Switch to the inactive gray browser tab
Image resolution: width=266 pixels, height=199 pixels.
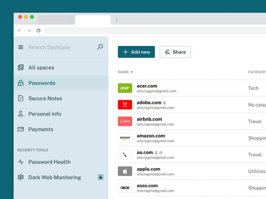coord(56,20)
